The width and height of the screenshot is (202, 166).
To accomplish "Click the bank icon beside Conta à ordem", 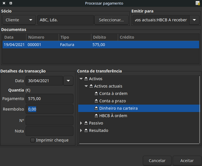I will tap(96, 94).
